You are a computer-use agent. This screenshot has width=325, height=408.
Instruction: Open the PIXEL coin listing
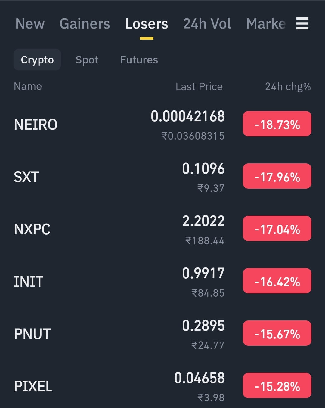pos(162,386)
